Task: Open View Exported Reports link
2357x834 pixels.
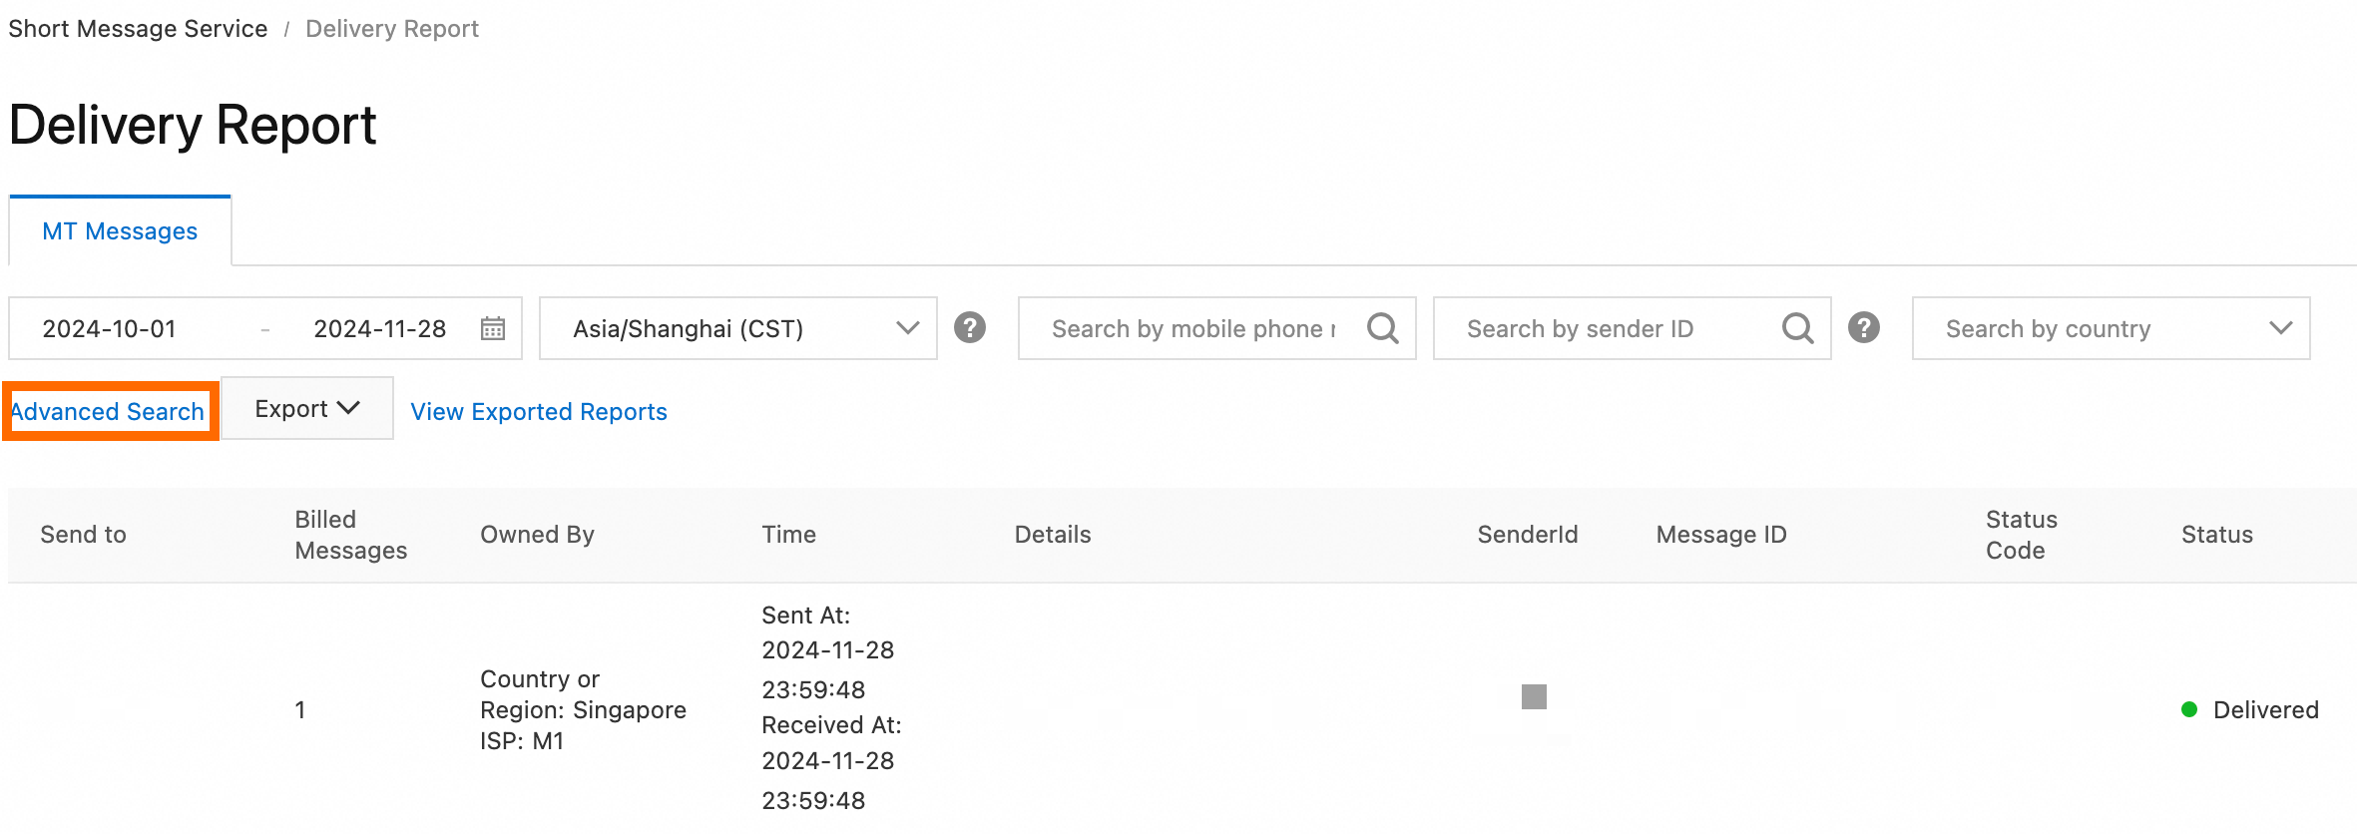Action: point(539,412)
